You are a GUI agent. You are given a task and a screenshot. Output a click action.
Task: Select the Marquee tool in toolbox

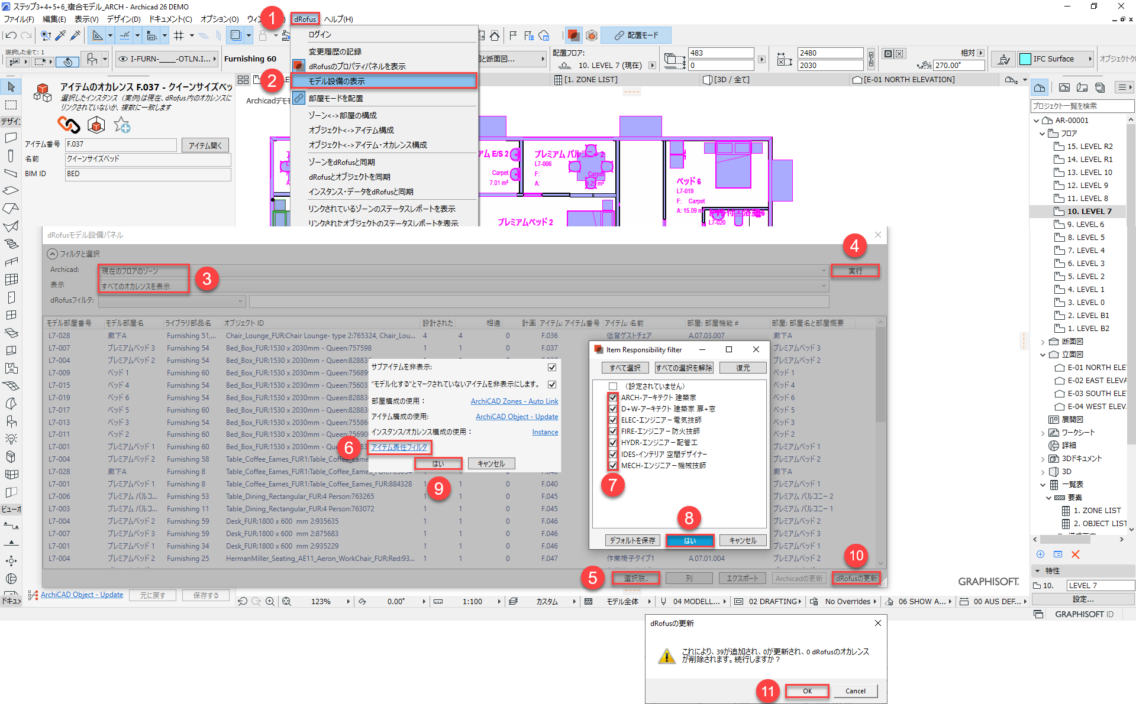pos(11,105)
